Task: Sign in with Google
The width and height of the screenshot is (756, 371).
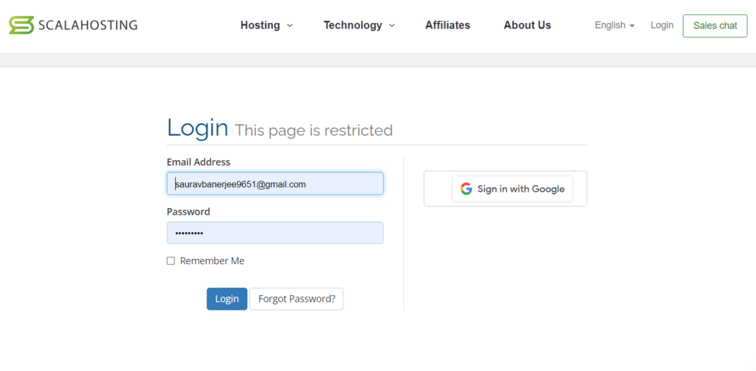Action: (x=512, y=189)
